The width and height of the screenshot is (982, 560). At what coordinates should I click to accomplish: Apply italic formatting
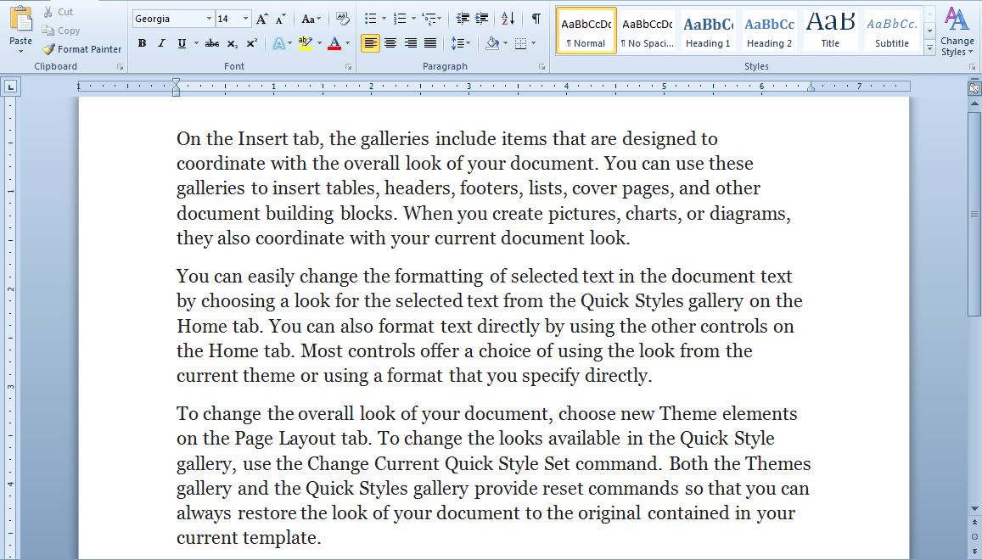[x=160, y=42]
